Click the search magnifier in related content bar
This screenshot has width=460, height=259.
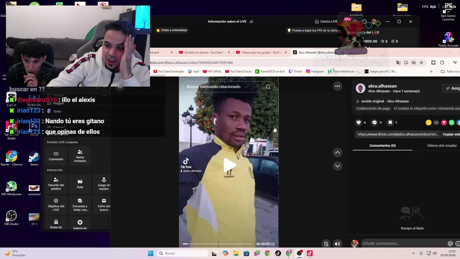click(268, 87)
